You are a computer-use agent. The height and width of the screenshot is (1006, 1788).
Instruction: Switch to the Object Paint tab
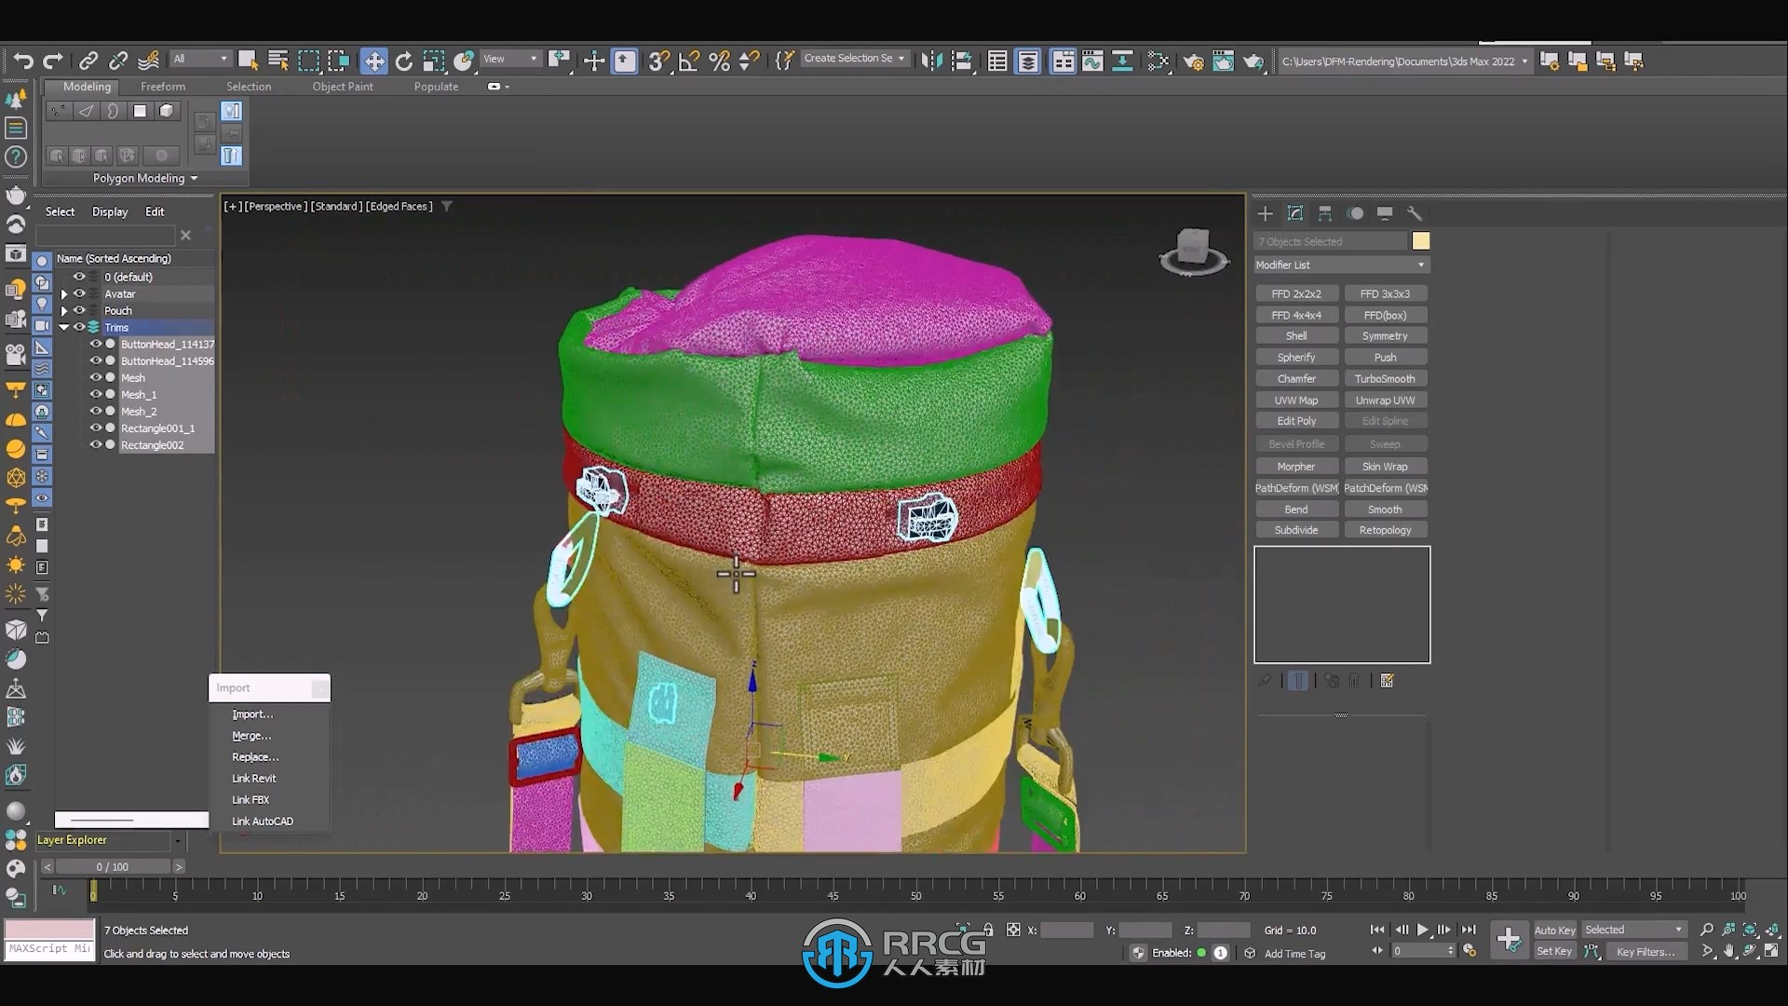[x=343, y=87]
